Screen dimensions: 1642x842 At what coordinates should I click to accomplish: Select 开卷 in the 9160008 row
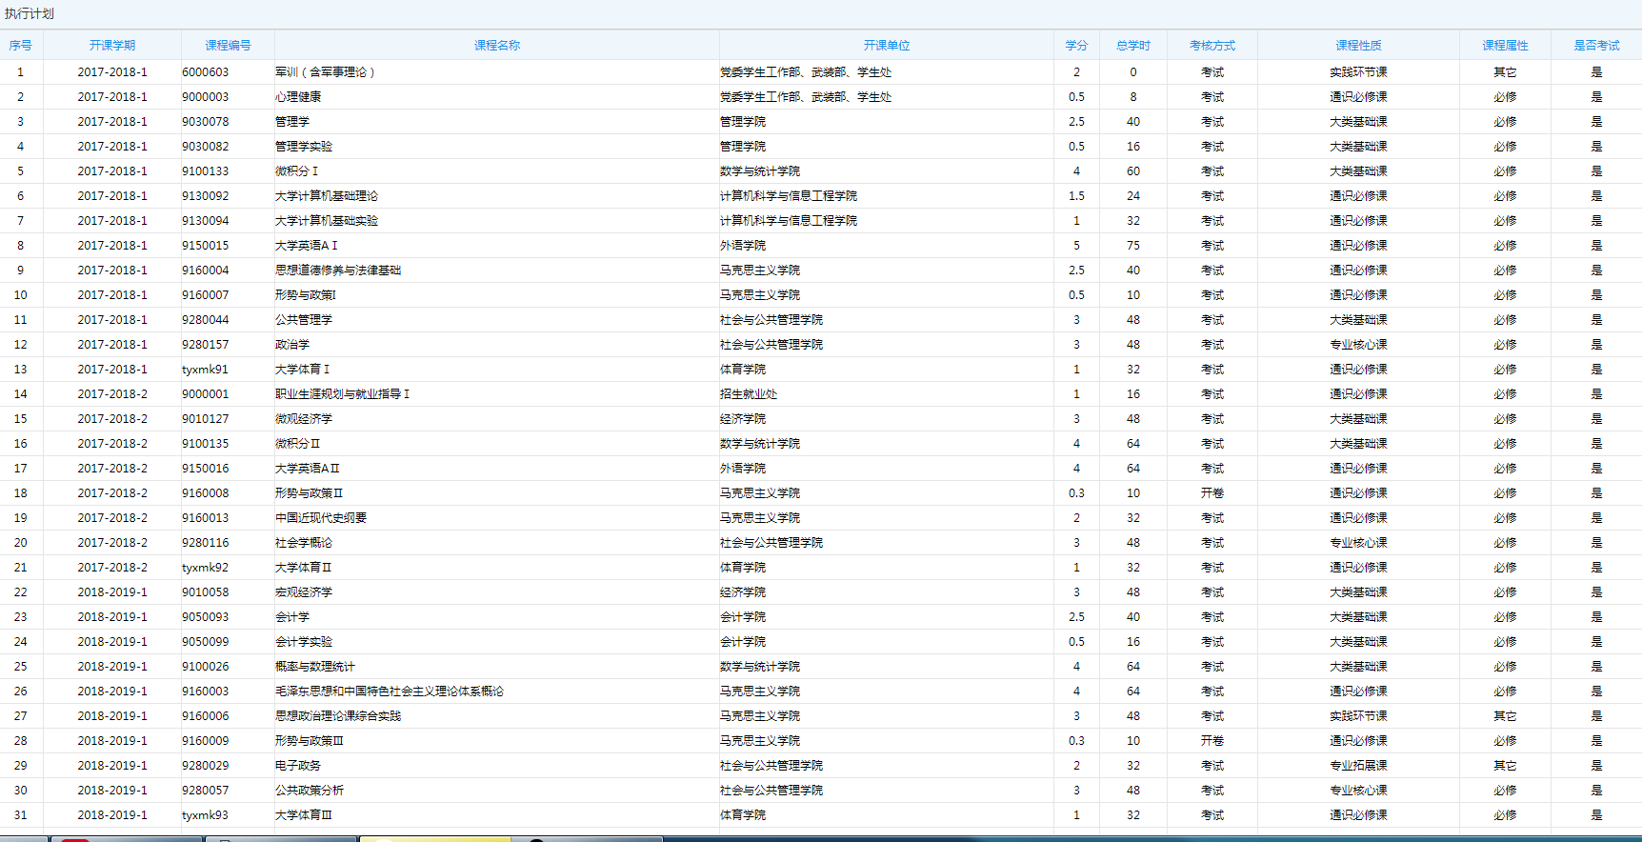point(1212,493)
